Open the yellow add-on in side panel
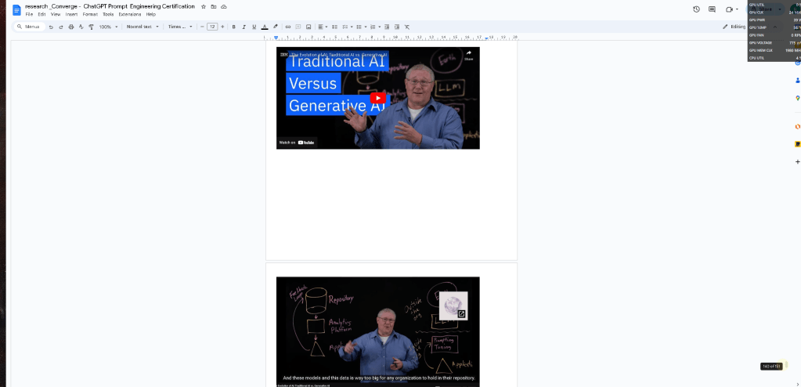This screenshot has height=387, width=801. coord(797,144)
